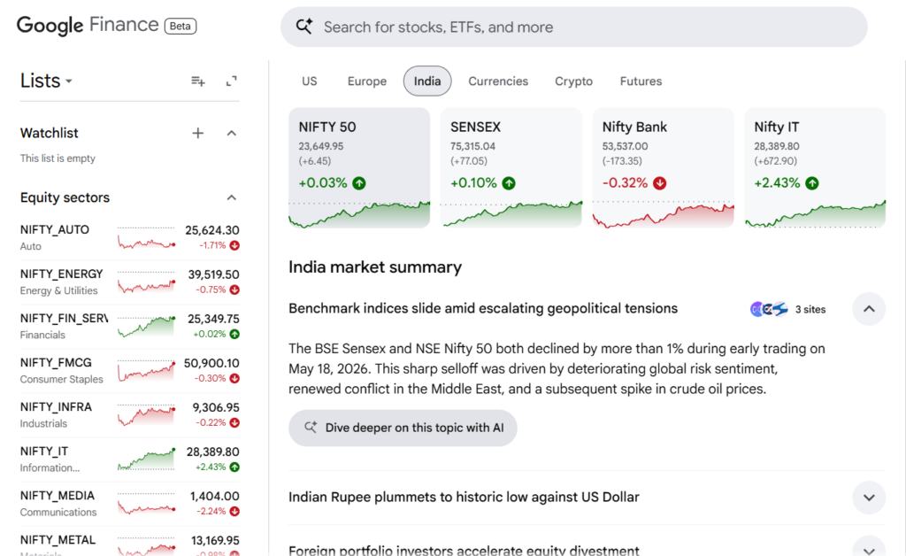Screen dimensions: 906x556
Task: Expand the Foreign portfolio investors story
Action: tap(869, 547)
